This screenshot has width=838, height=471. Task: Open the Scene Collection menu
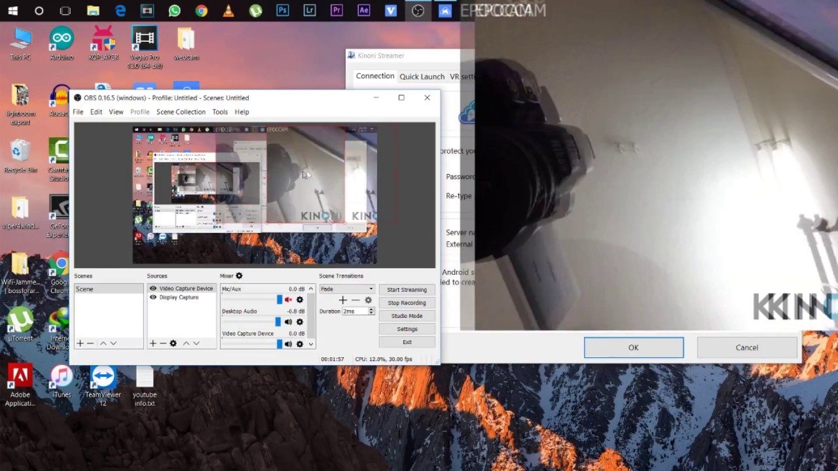(181, 112)
